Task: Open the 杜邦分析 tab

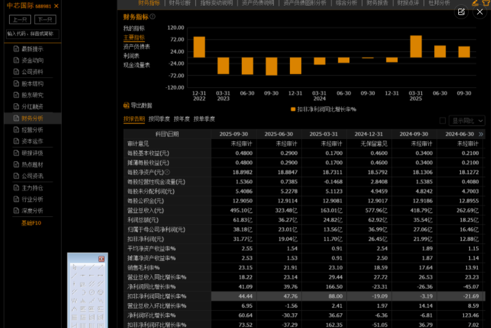Action: coord(439,3)
